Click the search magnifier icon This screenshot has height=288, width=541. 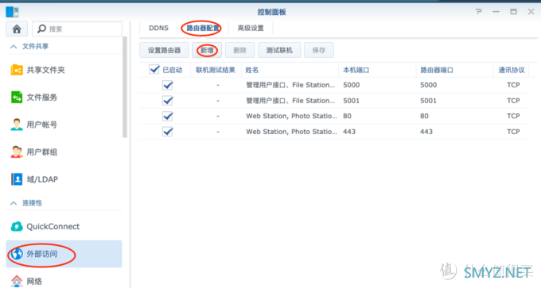coord(41,29)
